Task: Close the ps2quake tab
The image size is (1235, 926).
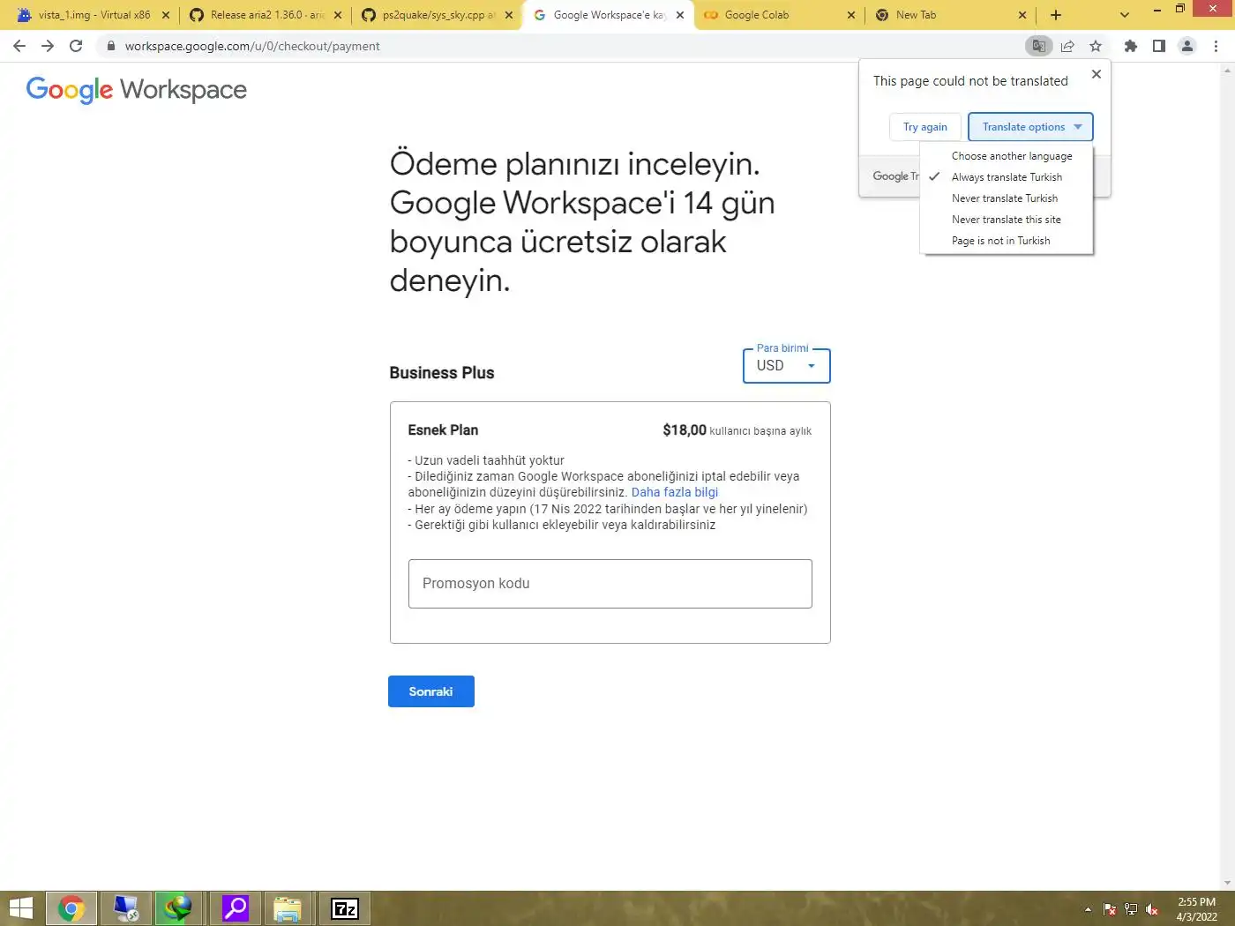Action: [x=509, y=15]
